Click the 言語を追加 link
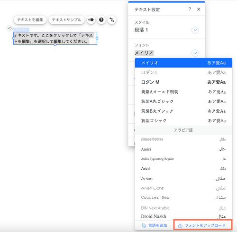This screenshot has height=232, width=237. coord(158,225)
